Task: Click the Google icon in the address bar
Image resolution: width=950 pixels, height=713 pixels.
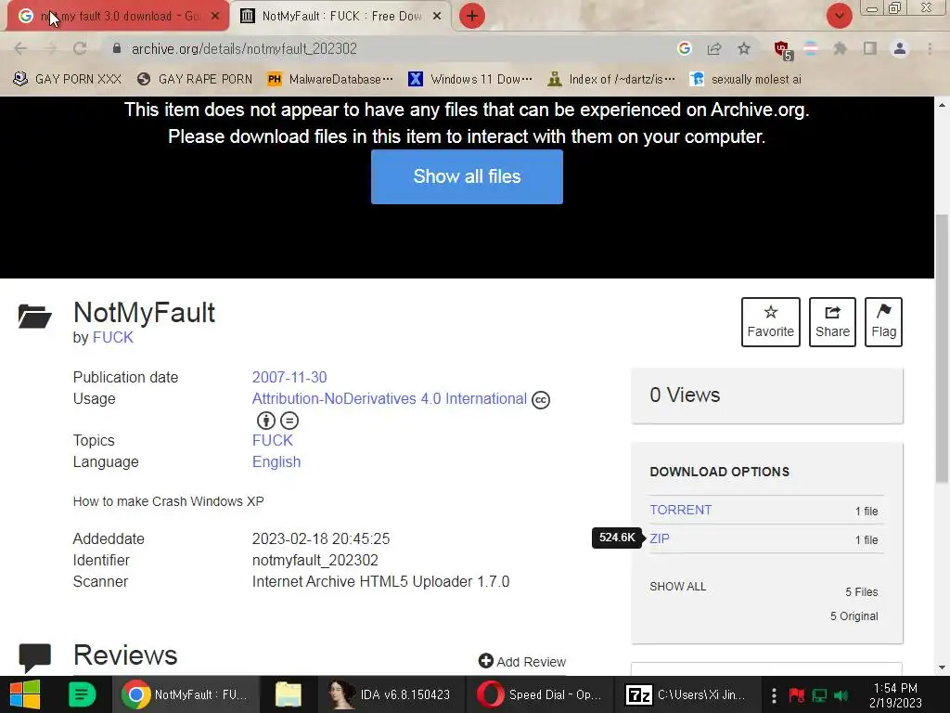Action: 685,48
